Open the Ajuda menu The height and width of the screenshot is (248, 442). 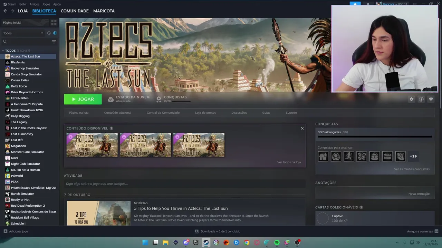pyautogui.click(x=57, y=4)
